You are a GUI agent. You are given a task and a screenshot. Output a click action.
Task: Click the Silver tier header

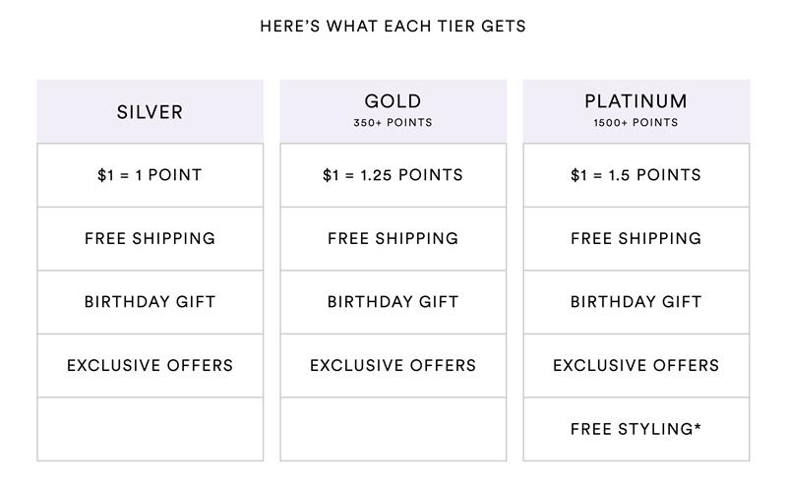pyautogui.click(x=150, y=112)
